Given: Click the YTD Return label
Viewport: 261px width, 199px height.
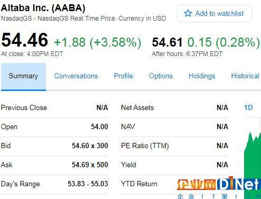Looking at the screenshot, I should coord(139,184).
